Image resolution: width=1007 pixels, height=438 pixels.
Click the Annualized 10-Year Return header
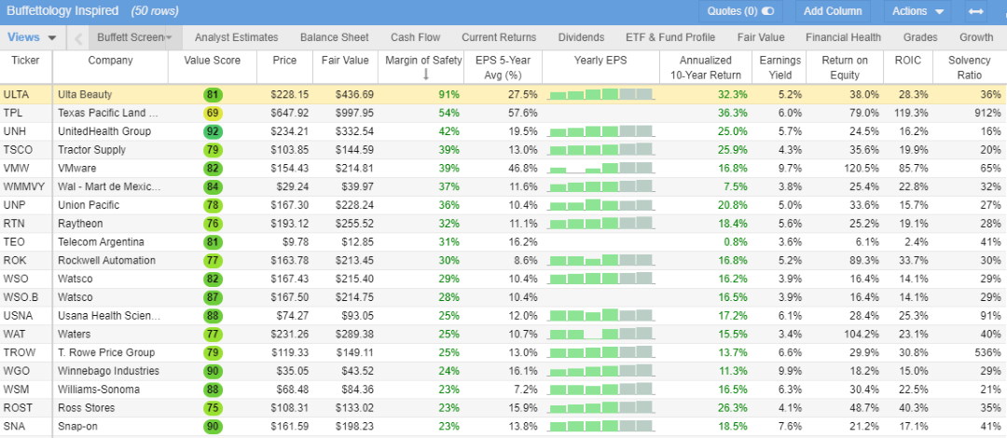pyautogui.click(x=706, y=67)
